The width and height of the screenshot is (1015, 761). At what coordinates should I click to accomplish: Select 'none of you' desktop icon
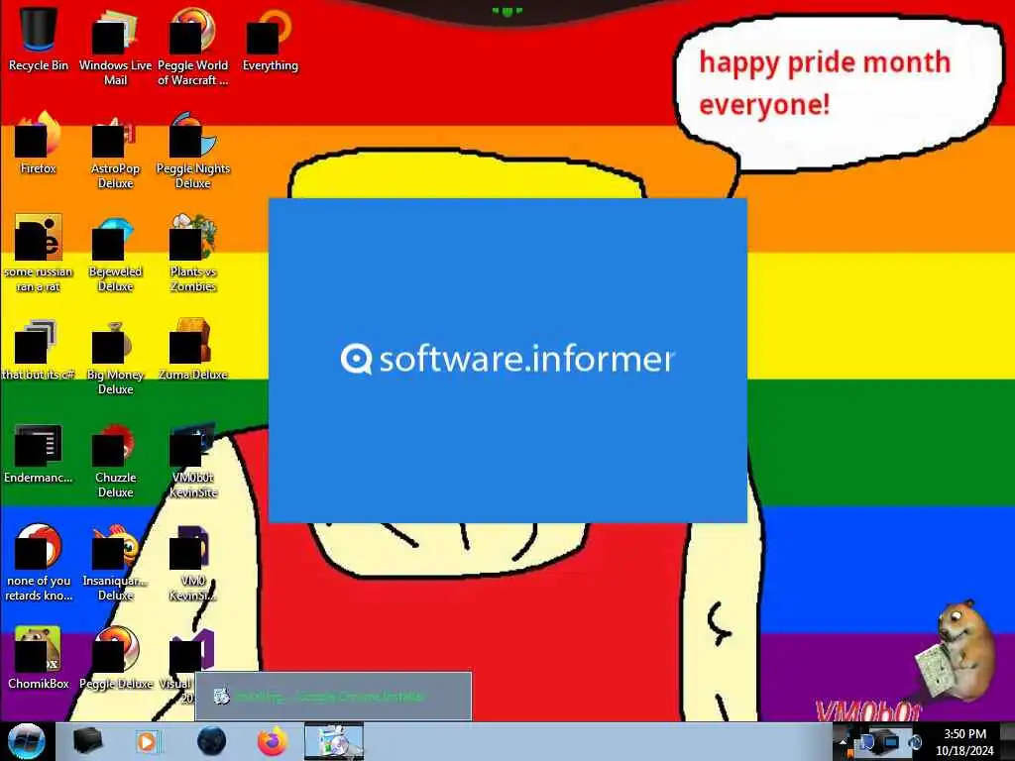[x=39, y=563]
